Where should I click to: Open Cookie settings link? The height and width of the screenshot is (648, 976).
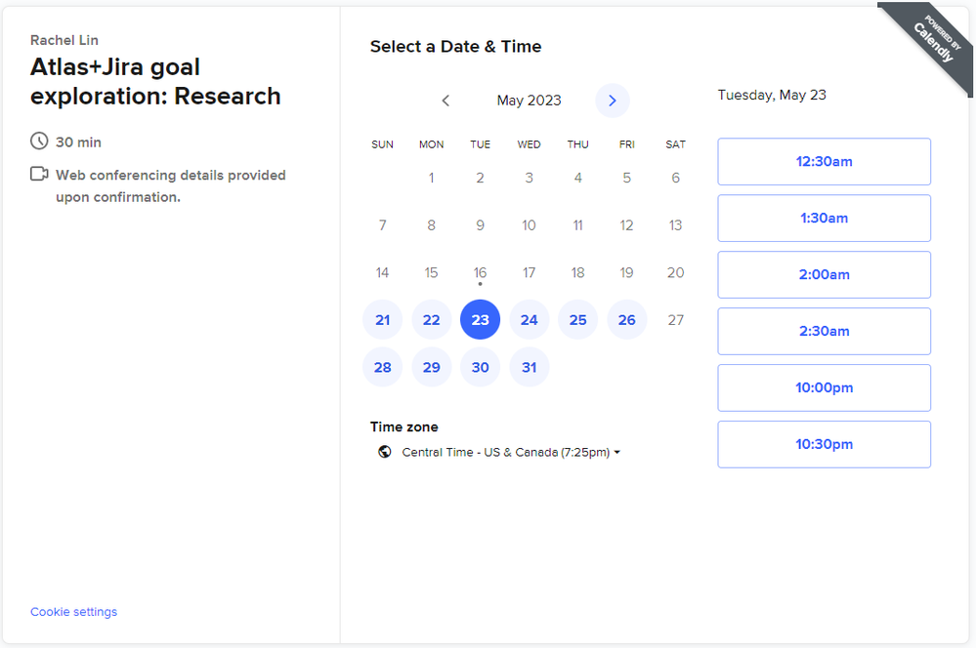click(x=73, y=612)
